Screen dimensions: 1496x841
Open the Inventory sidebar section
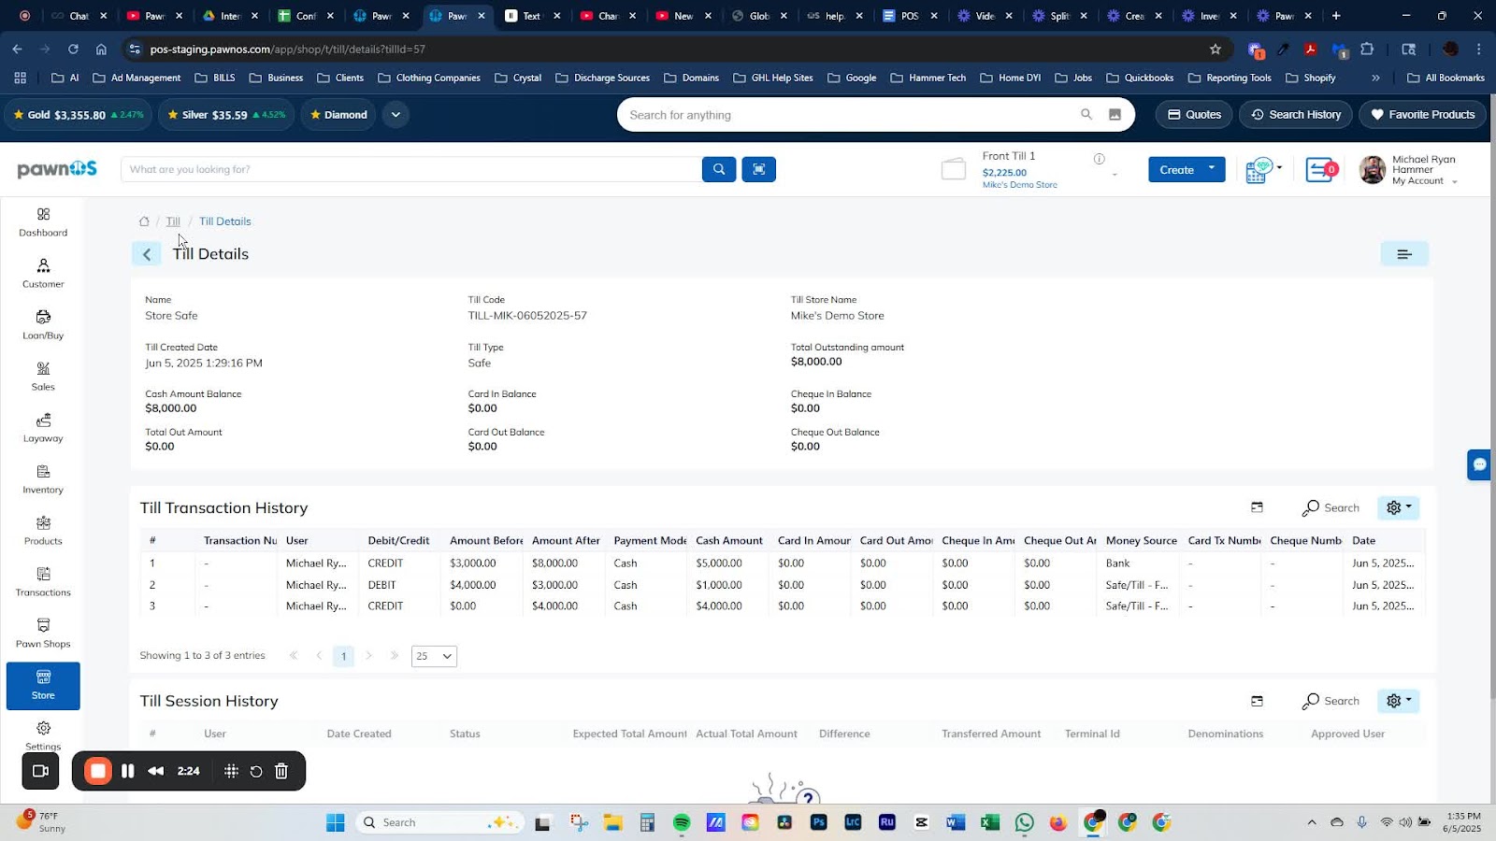point(43,479)
